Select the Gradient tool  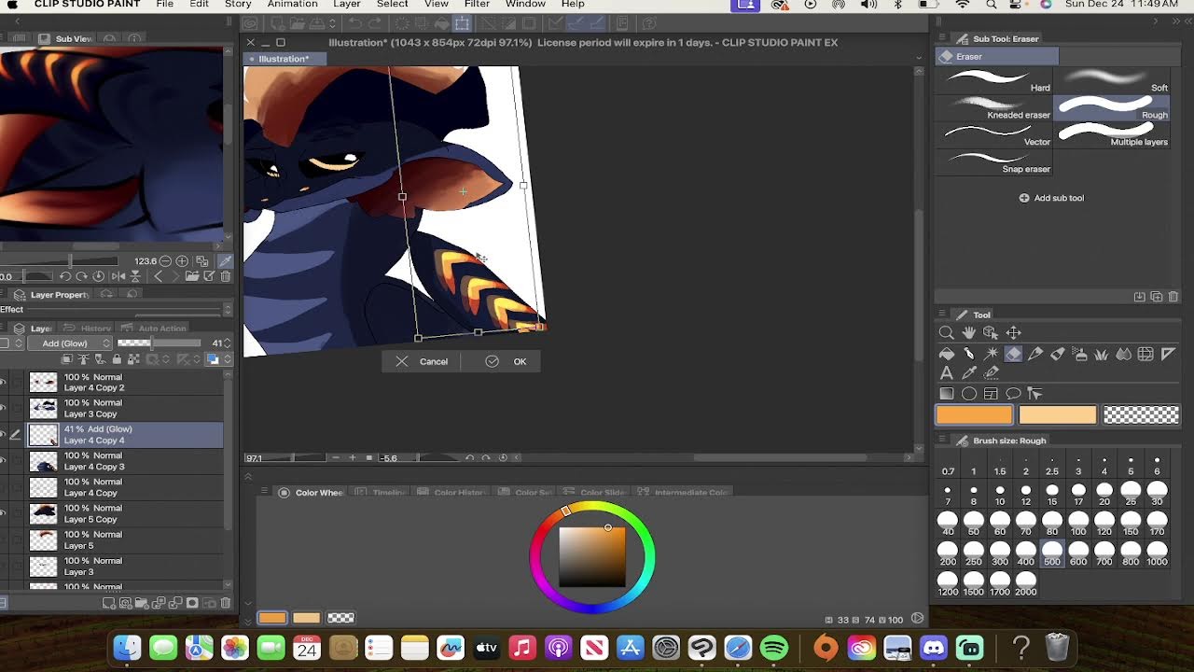coord(946,394)
